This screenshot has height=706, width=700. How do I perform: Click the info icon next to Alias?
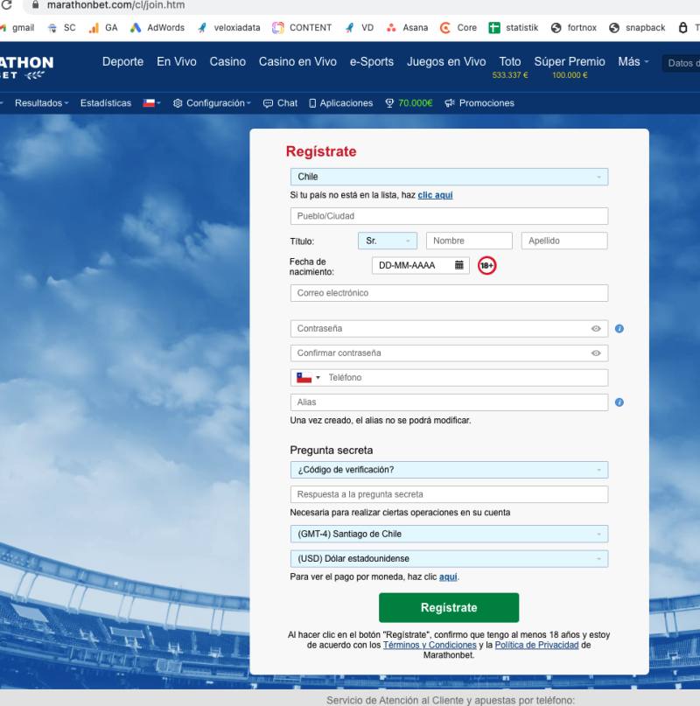[619, 402]
